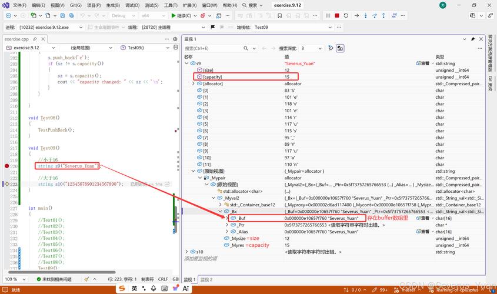Open the Git(G) menu

76,5
